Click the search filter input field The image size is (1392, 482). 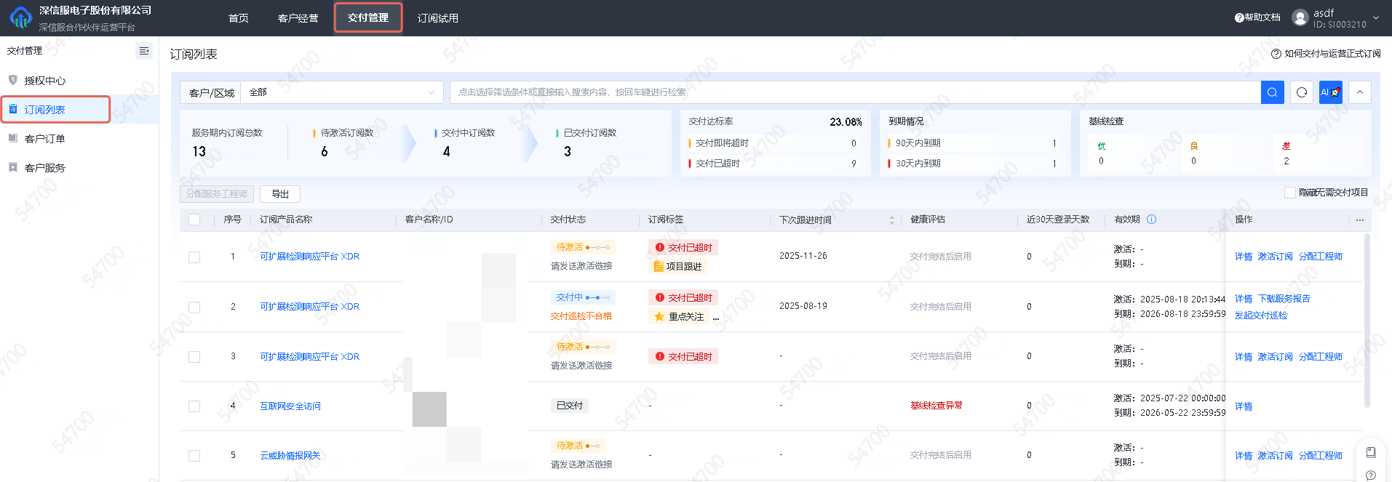coord(851,92)
